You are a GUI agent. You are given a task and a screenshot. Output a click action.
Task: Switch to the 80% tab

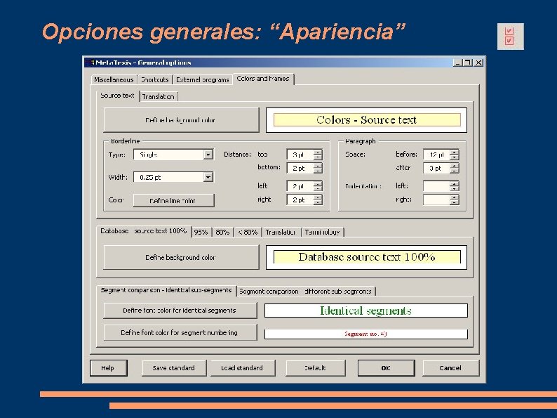pyautogui.click(x=222, y=233)
